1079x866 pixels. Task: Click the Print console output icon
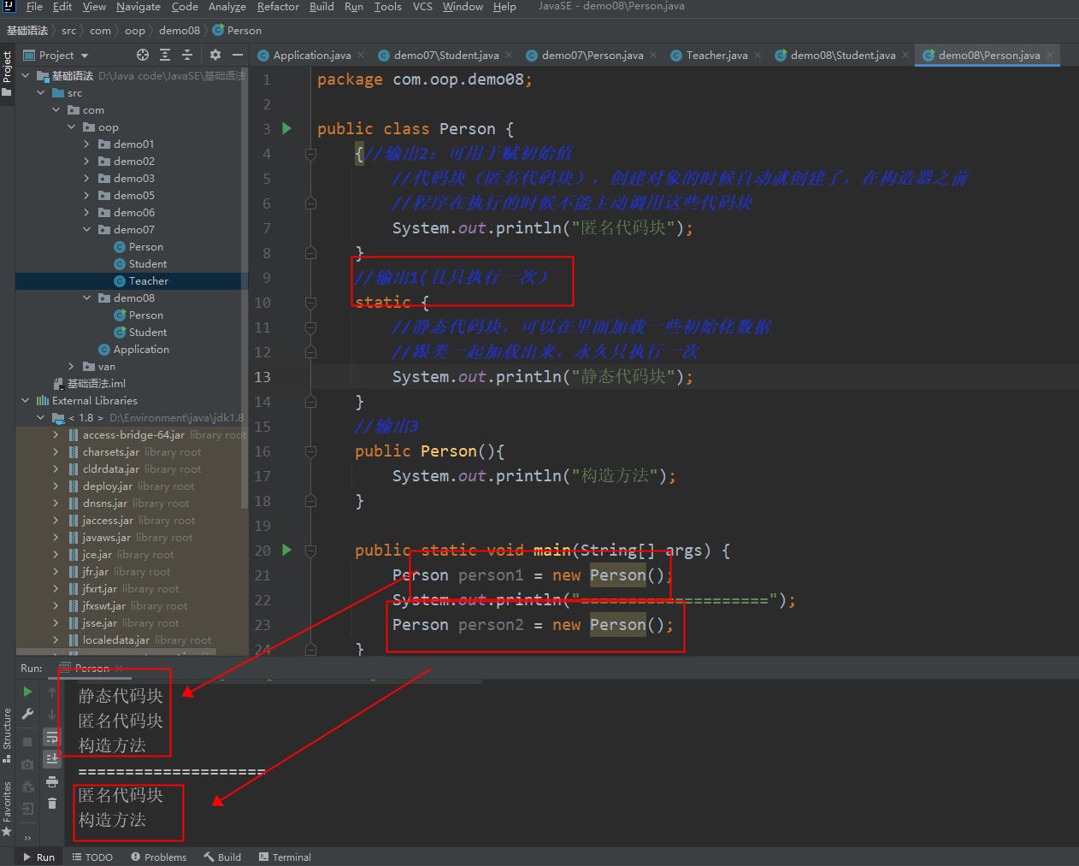click(52, 781)
